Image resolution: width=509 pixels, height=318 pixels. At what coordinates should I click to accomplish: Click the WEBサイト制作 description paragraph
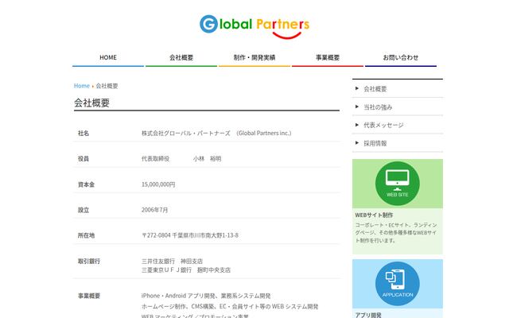pyautogui.click(x=396, y=233)
